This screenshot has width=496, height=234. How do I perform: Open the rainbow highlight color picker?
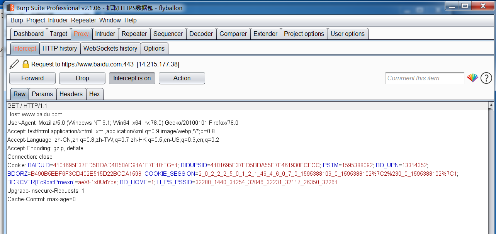coord(473,78)
